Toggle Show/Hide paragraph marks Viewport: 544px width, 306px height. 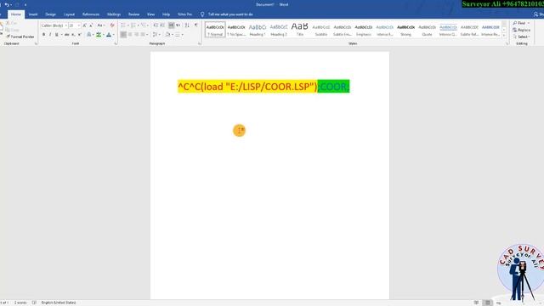point(195,25)
